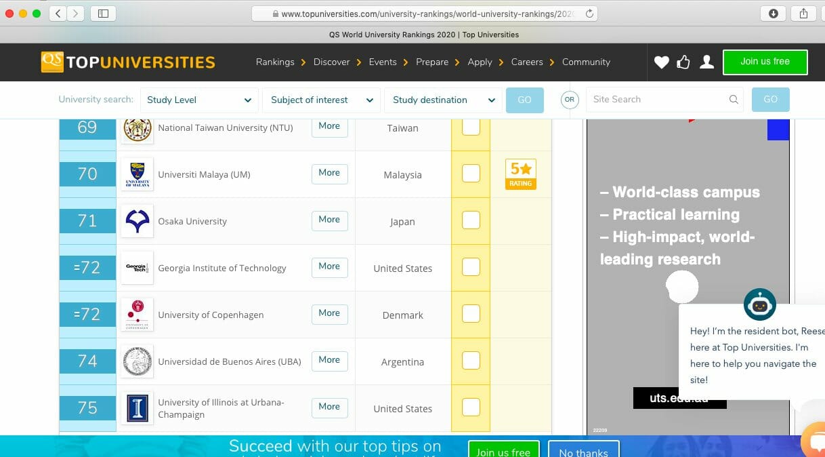Click the green Join us free header button

tap(765, 62)
